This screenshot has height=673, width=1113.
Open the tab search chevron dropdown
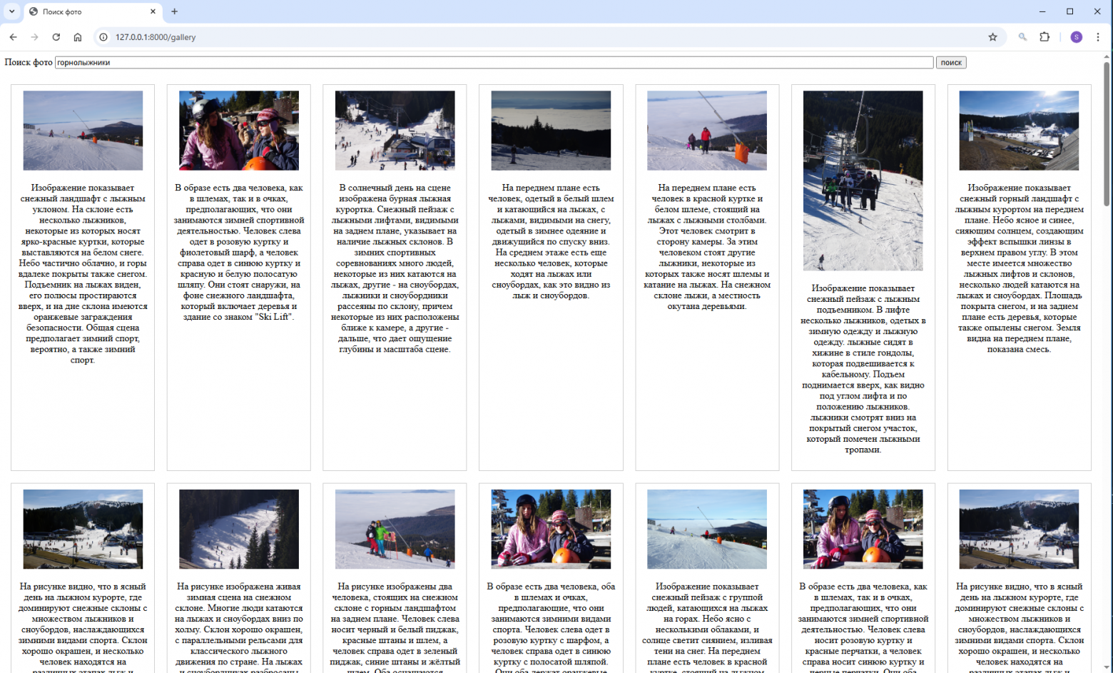12,11
